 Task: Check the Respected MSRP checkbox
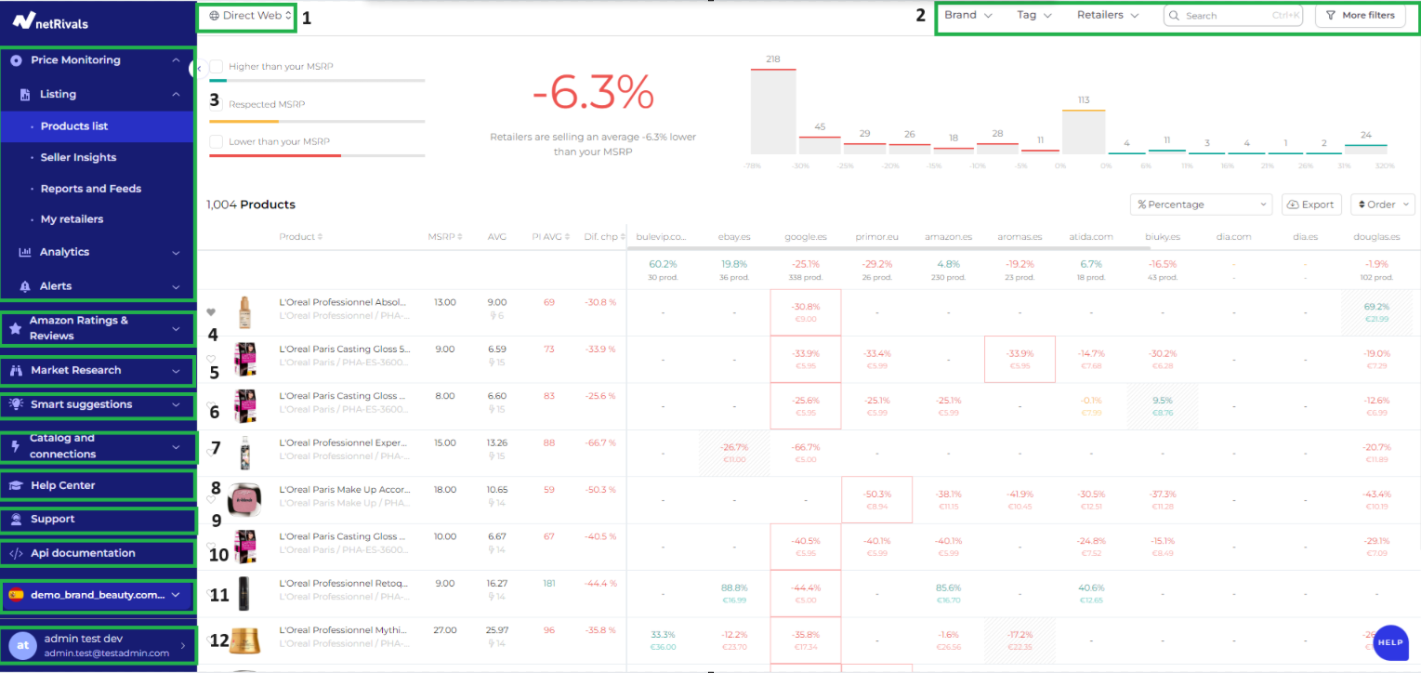(217, 104)
